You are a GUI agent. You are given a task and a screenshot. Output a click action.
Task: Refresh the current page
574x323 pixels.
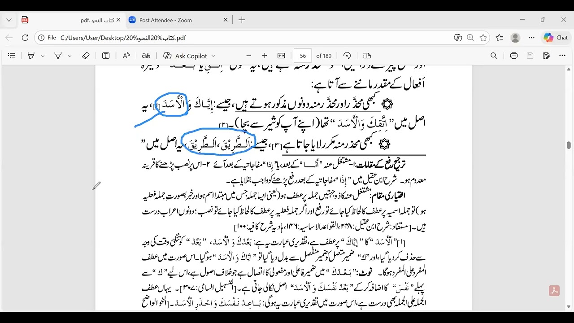coord(25,38)
